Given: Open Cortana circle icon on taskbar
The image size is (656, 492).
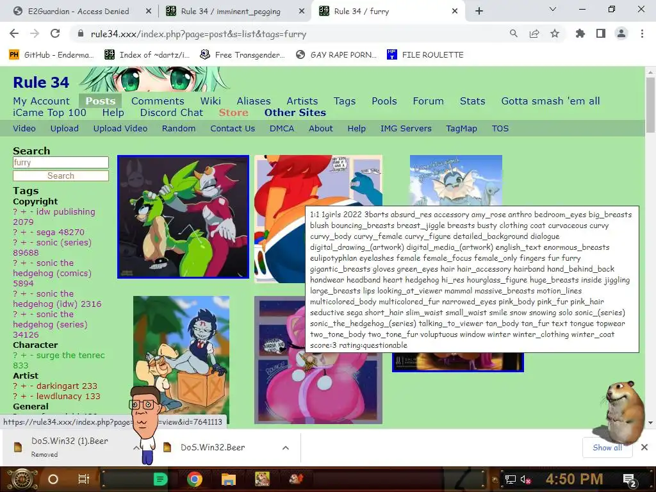Looking at the screenshot, I should pos(53,479).
